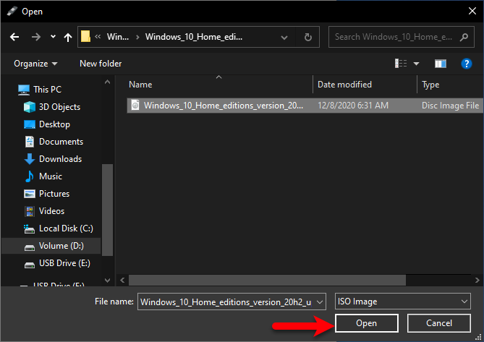Click the Pictures icon in sidebar

tap(30, 194)
